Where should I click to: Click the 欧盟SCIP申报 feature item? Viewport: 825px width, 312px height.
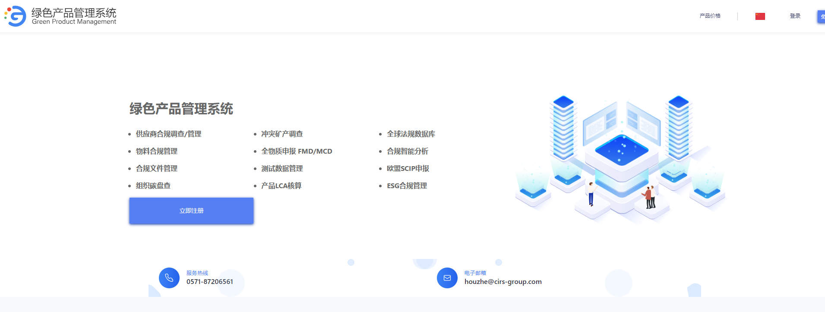pyautogui.click(x=408, y=169)
